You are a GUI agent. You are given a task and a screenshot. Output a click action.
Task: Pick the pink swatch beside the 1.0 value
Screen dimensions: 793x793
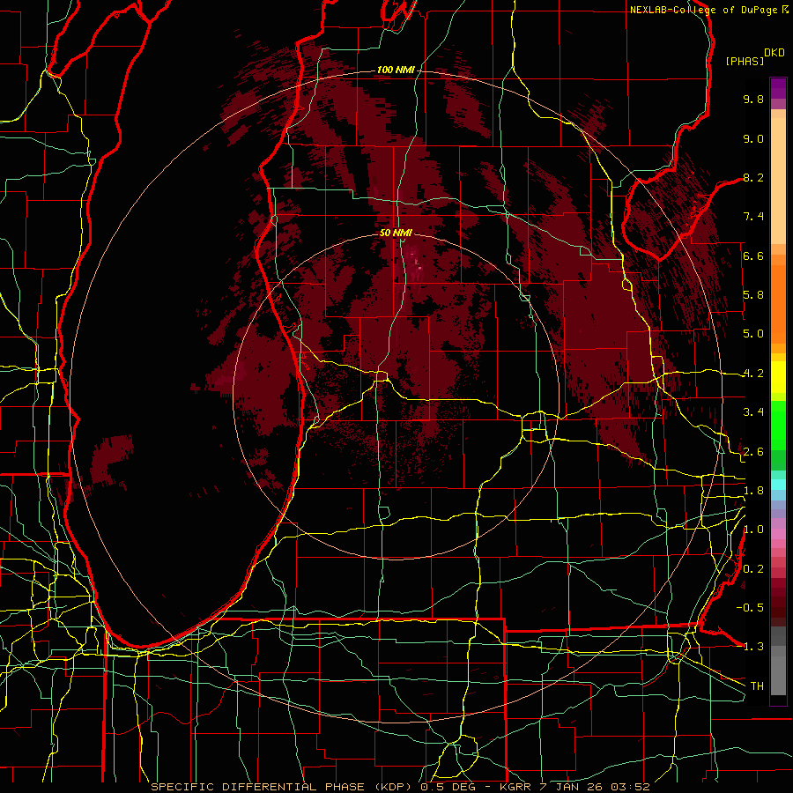[778, 534]
